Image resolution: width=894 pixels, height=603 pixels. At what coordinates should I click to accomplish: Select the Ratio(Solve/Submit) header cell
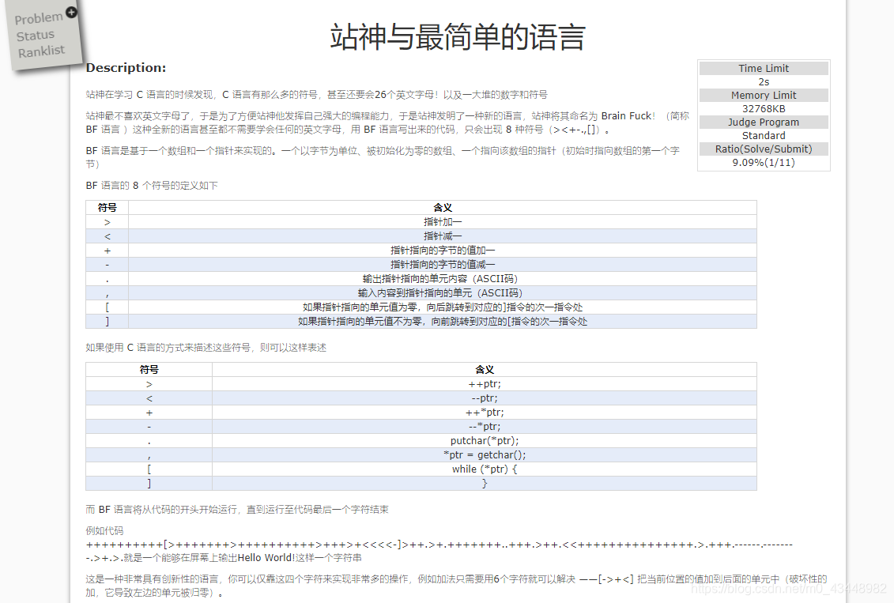point(764,149)
